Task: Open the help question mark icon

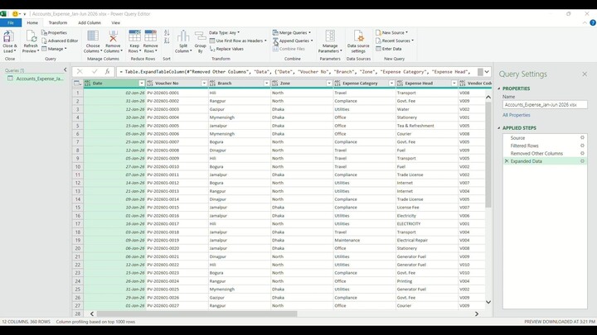Action: pyautogui.click(x=592, y=23)
